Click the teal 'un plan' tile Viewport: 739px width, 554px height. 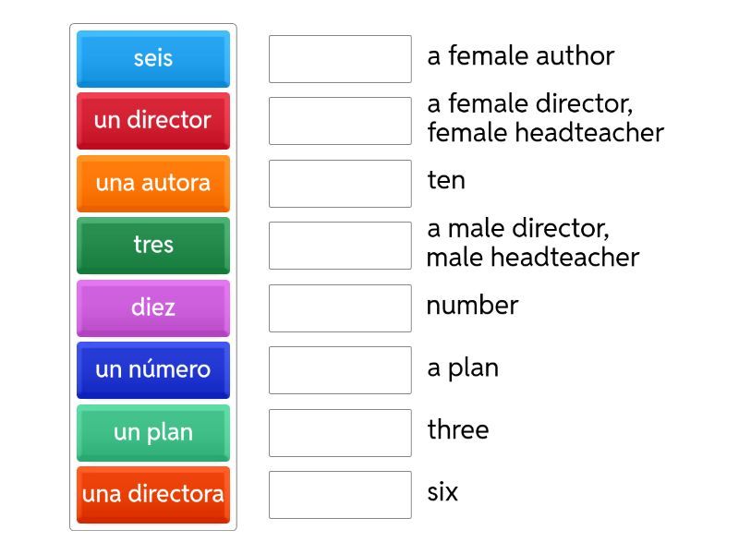[x=152, y=432]
